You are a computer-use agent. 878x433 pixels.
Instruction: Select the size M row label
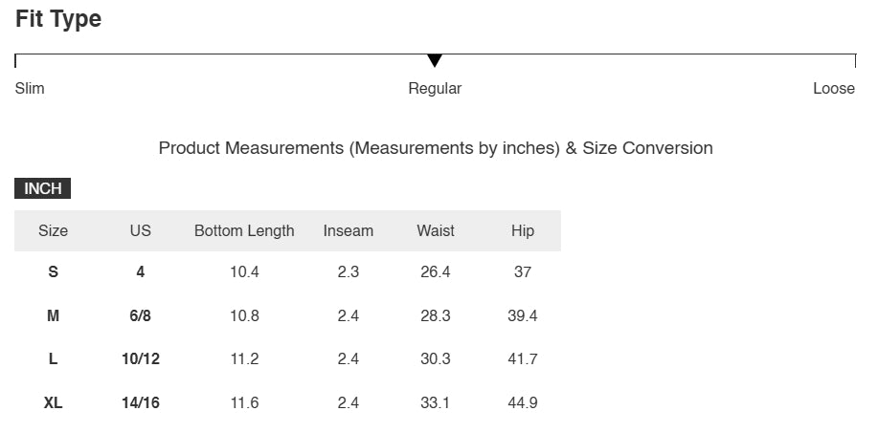pos(54,315)
